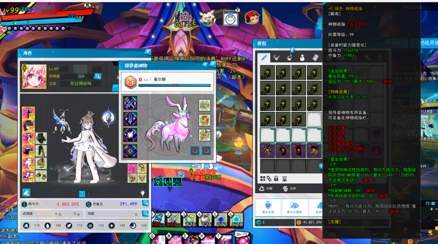Click the awakening bead row under HP bar

[36, 28]
